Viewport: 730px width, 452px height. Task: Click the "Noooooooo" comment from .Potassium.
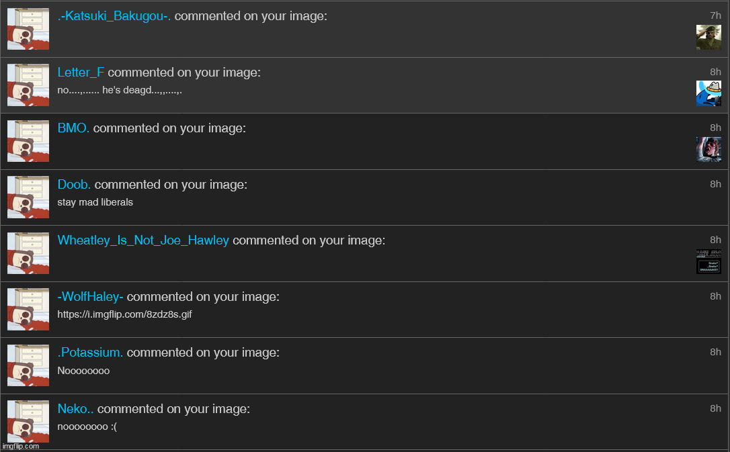pos(83,371)
